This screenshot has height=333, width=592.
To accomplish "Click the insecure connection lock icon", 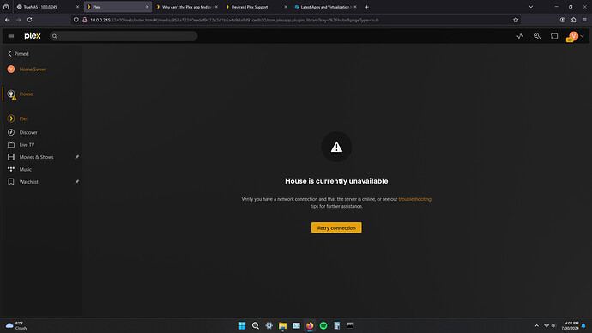I will [x=85, y=20].
